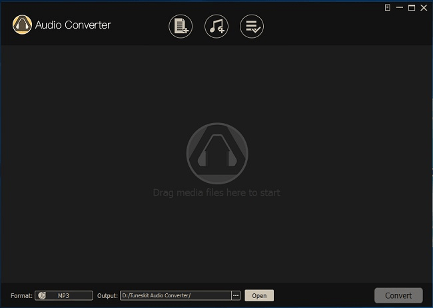
Task: Click the "Drag media files here to start" text
Action: tap(217, 193)
